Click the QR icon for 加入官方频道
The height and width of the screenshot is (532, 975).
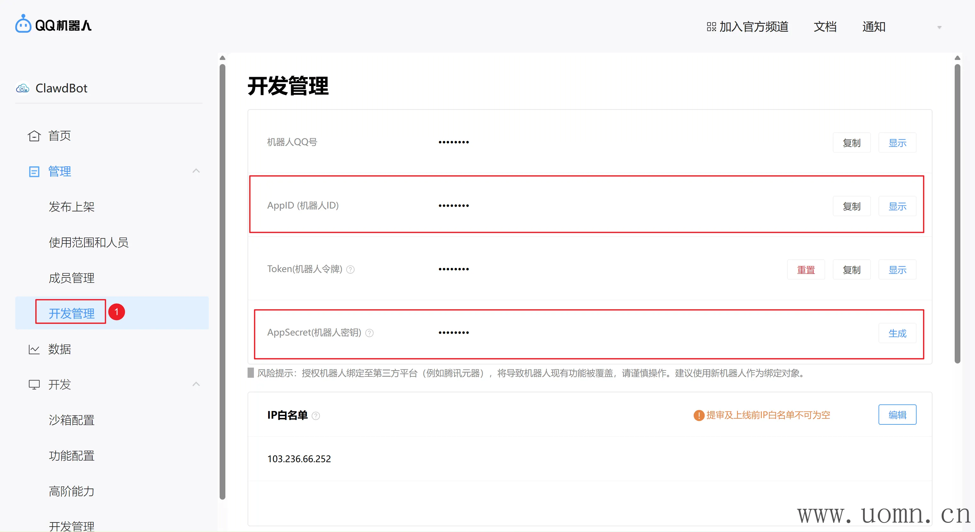(711, 27)
